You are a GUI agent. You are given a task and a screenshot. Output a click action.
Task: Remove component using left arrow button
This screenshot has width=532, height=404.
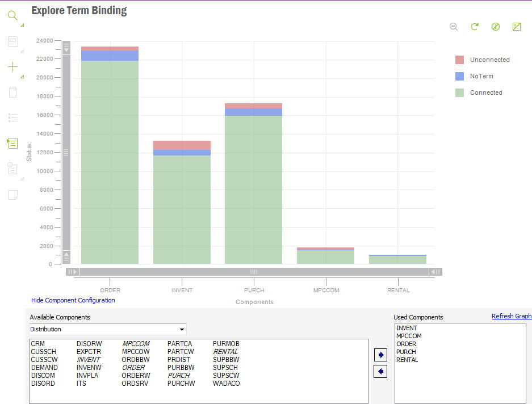(382, 372)
